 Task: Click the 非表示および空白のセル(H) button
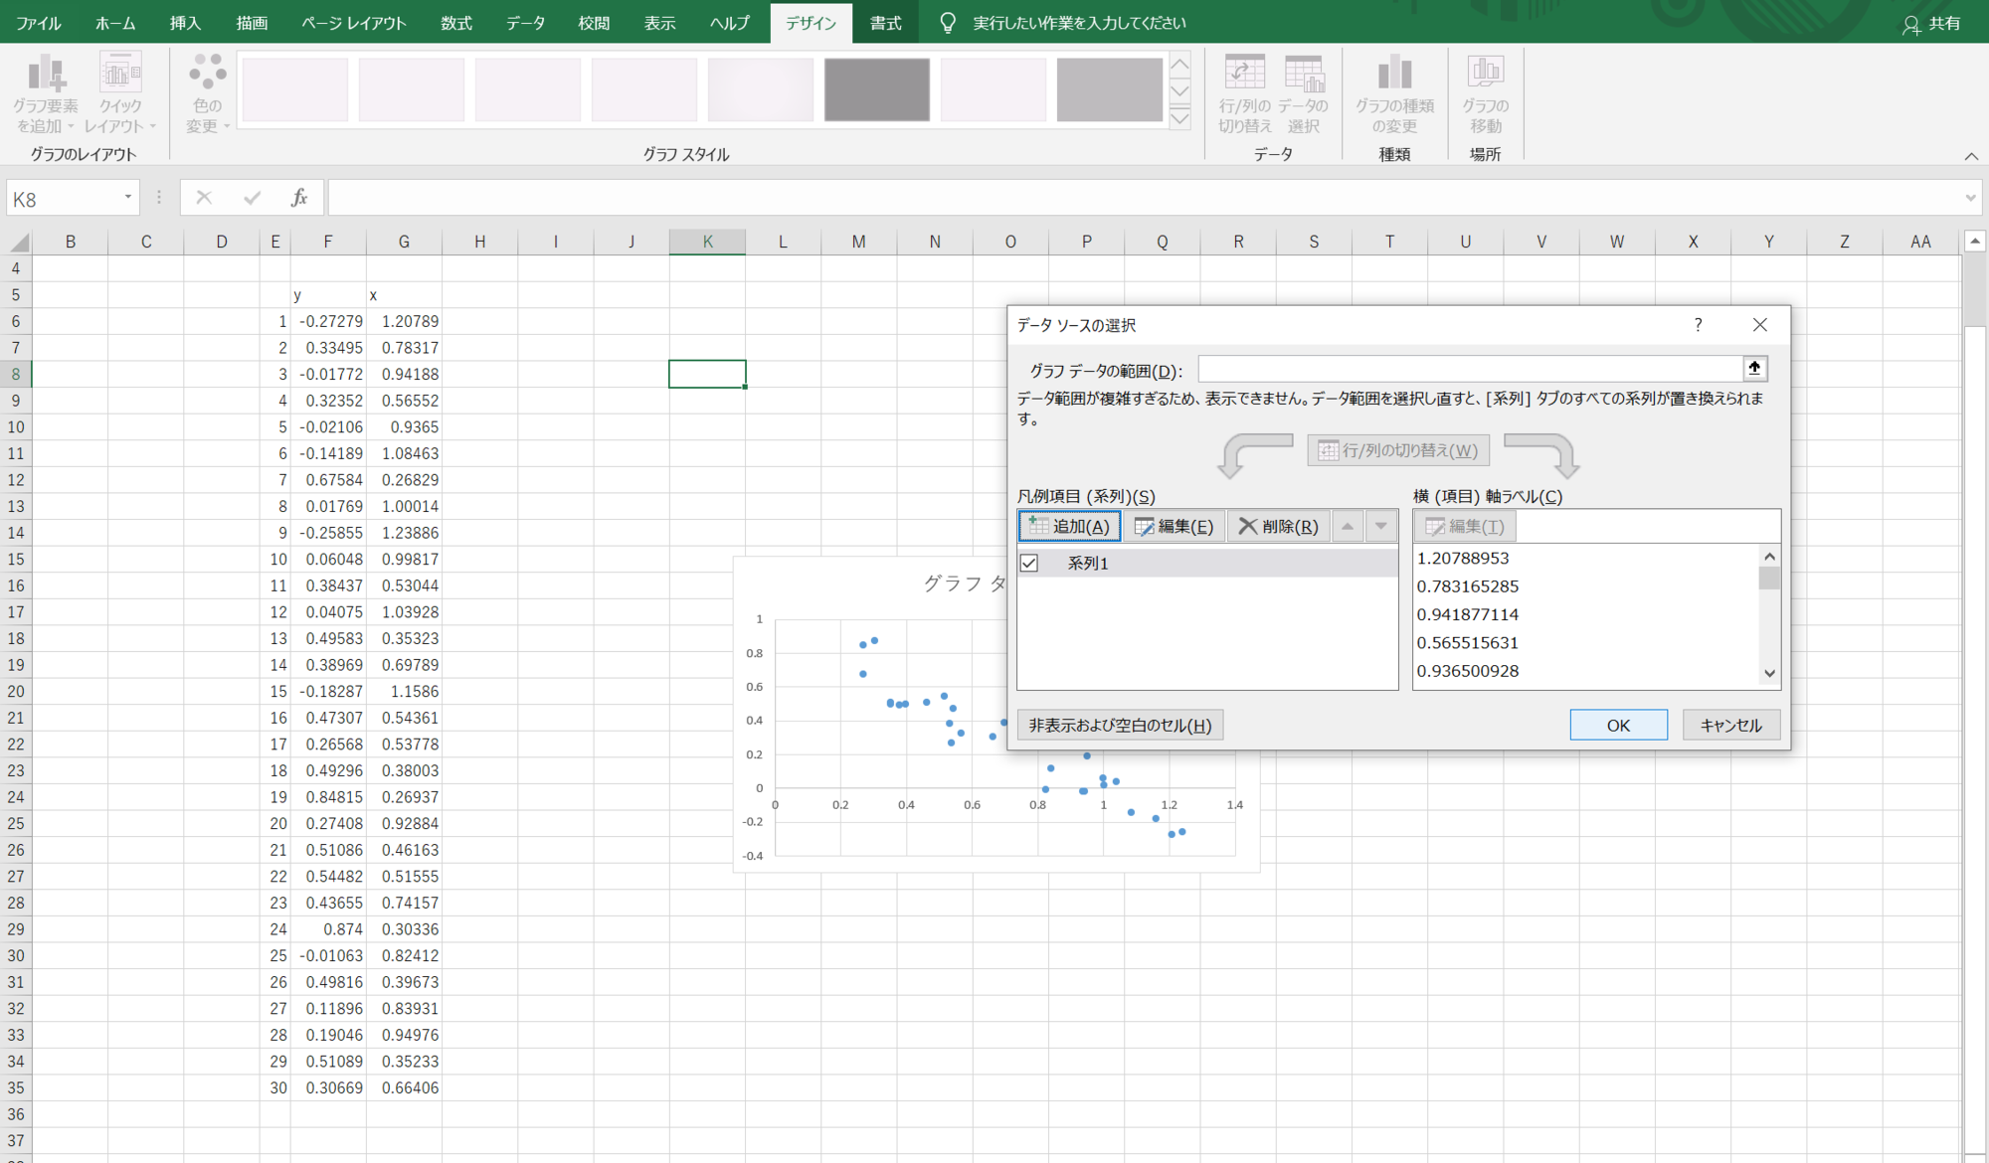tap(1120, 725)
